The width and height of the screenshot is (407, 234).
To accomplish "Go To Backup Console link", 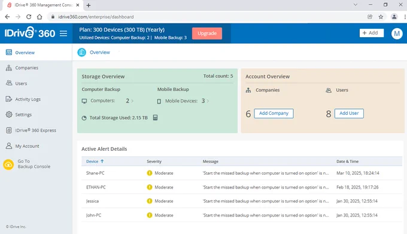I will (x=34, y=164).
